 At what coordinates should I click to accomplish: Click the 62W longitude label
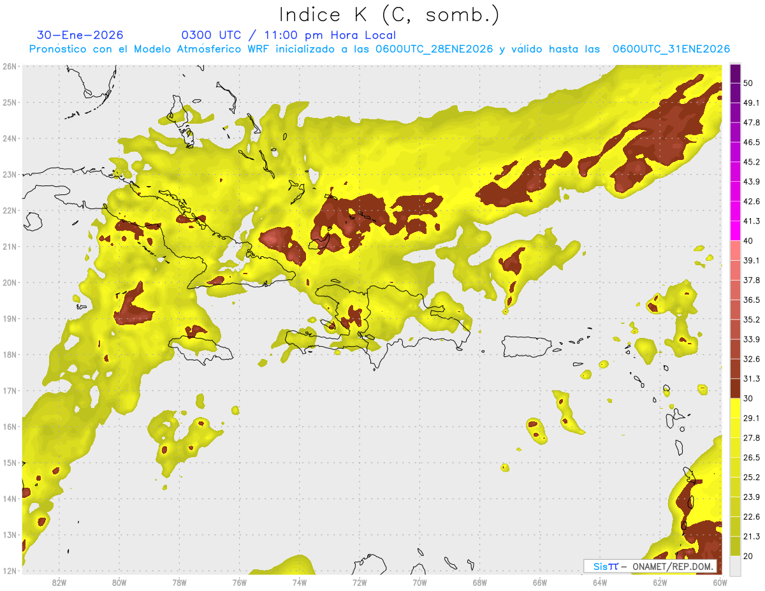pos(660,582)
